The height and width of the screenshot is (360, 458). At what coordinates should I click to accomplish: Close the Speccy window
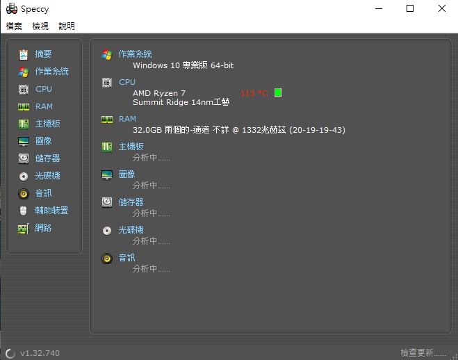click(442, 8)
